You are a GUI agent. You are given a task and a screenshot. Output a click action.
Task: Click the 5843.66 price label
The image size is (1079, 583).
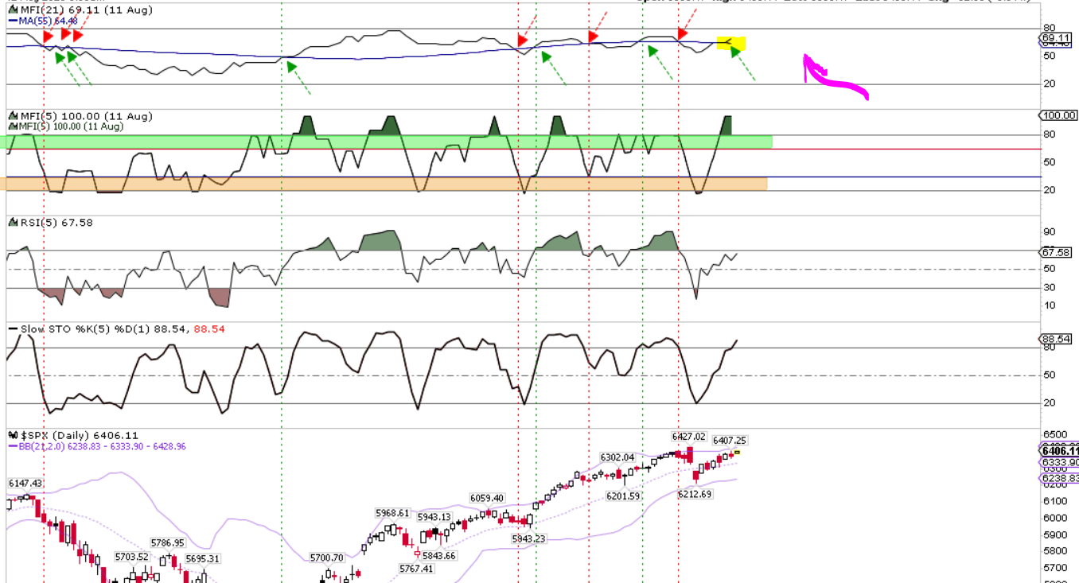click(x=440, y=555)
